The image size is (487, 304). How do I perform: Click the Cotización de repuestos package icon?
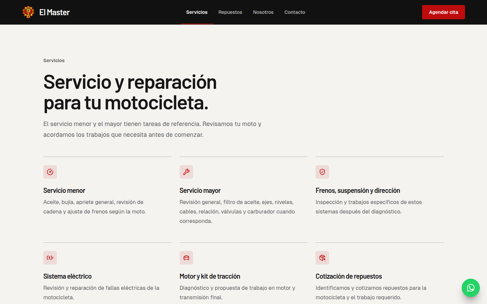[322, 258]
